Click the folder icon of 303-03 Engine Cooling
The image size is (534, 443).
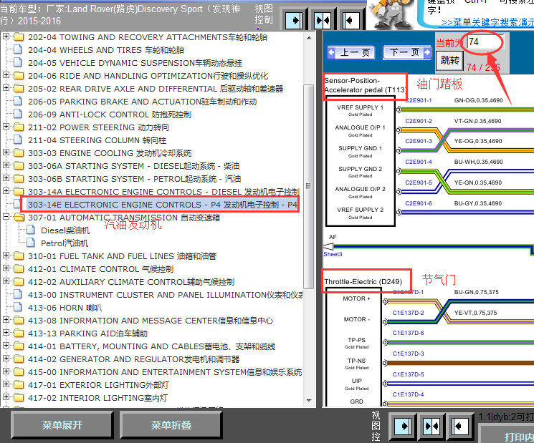pyautogui.click(x=19, y=153)
